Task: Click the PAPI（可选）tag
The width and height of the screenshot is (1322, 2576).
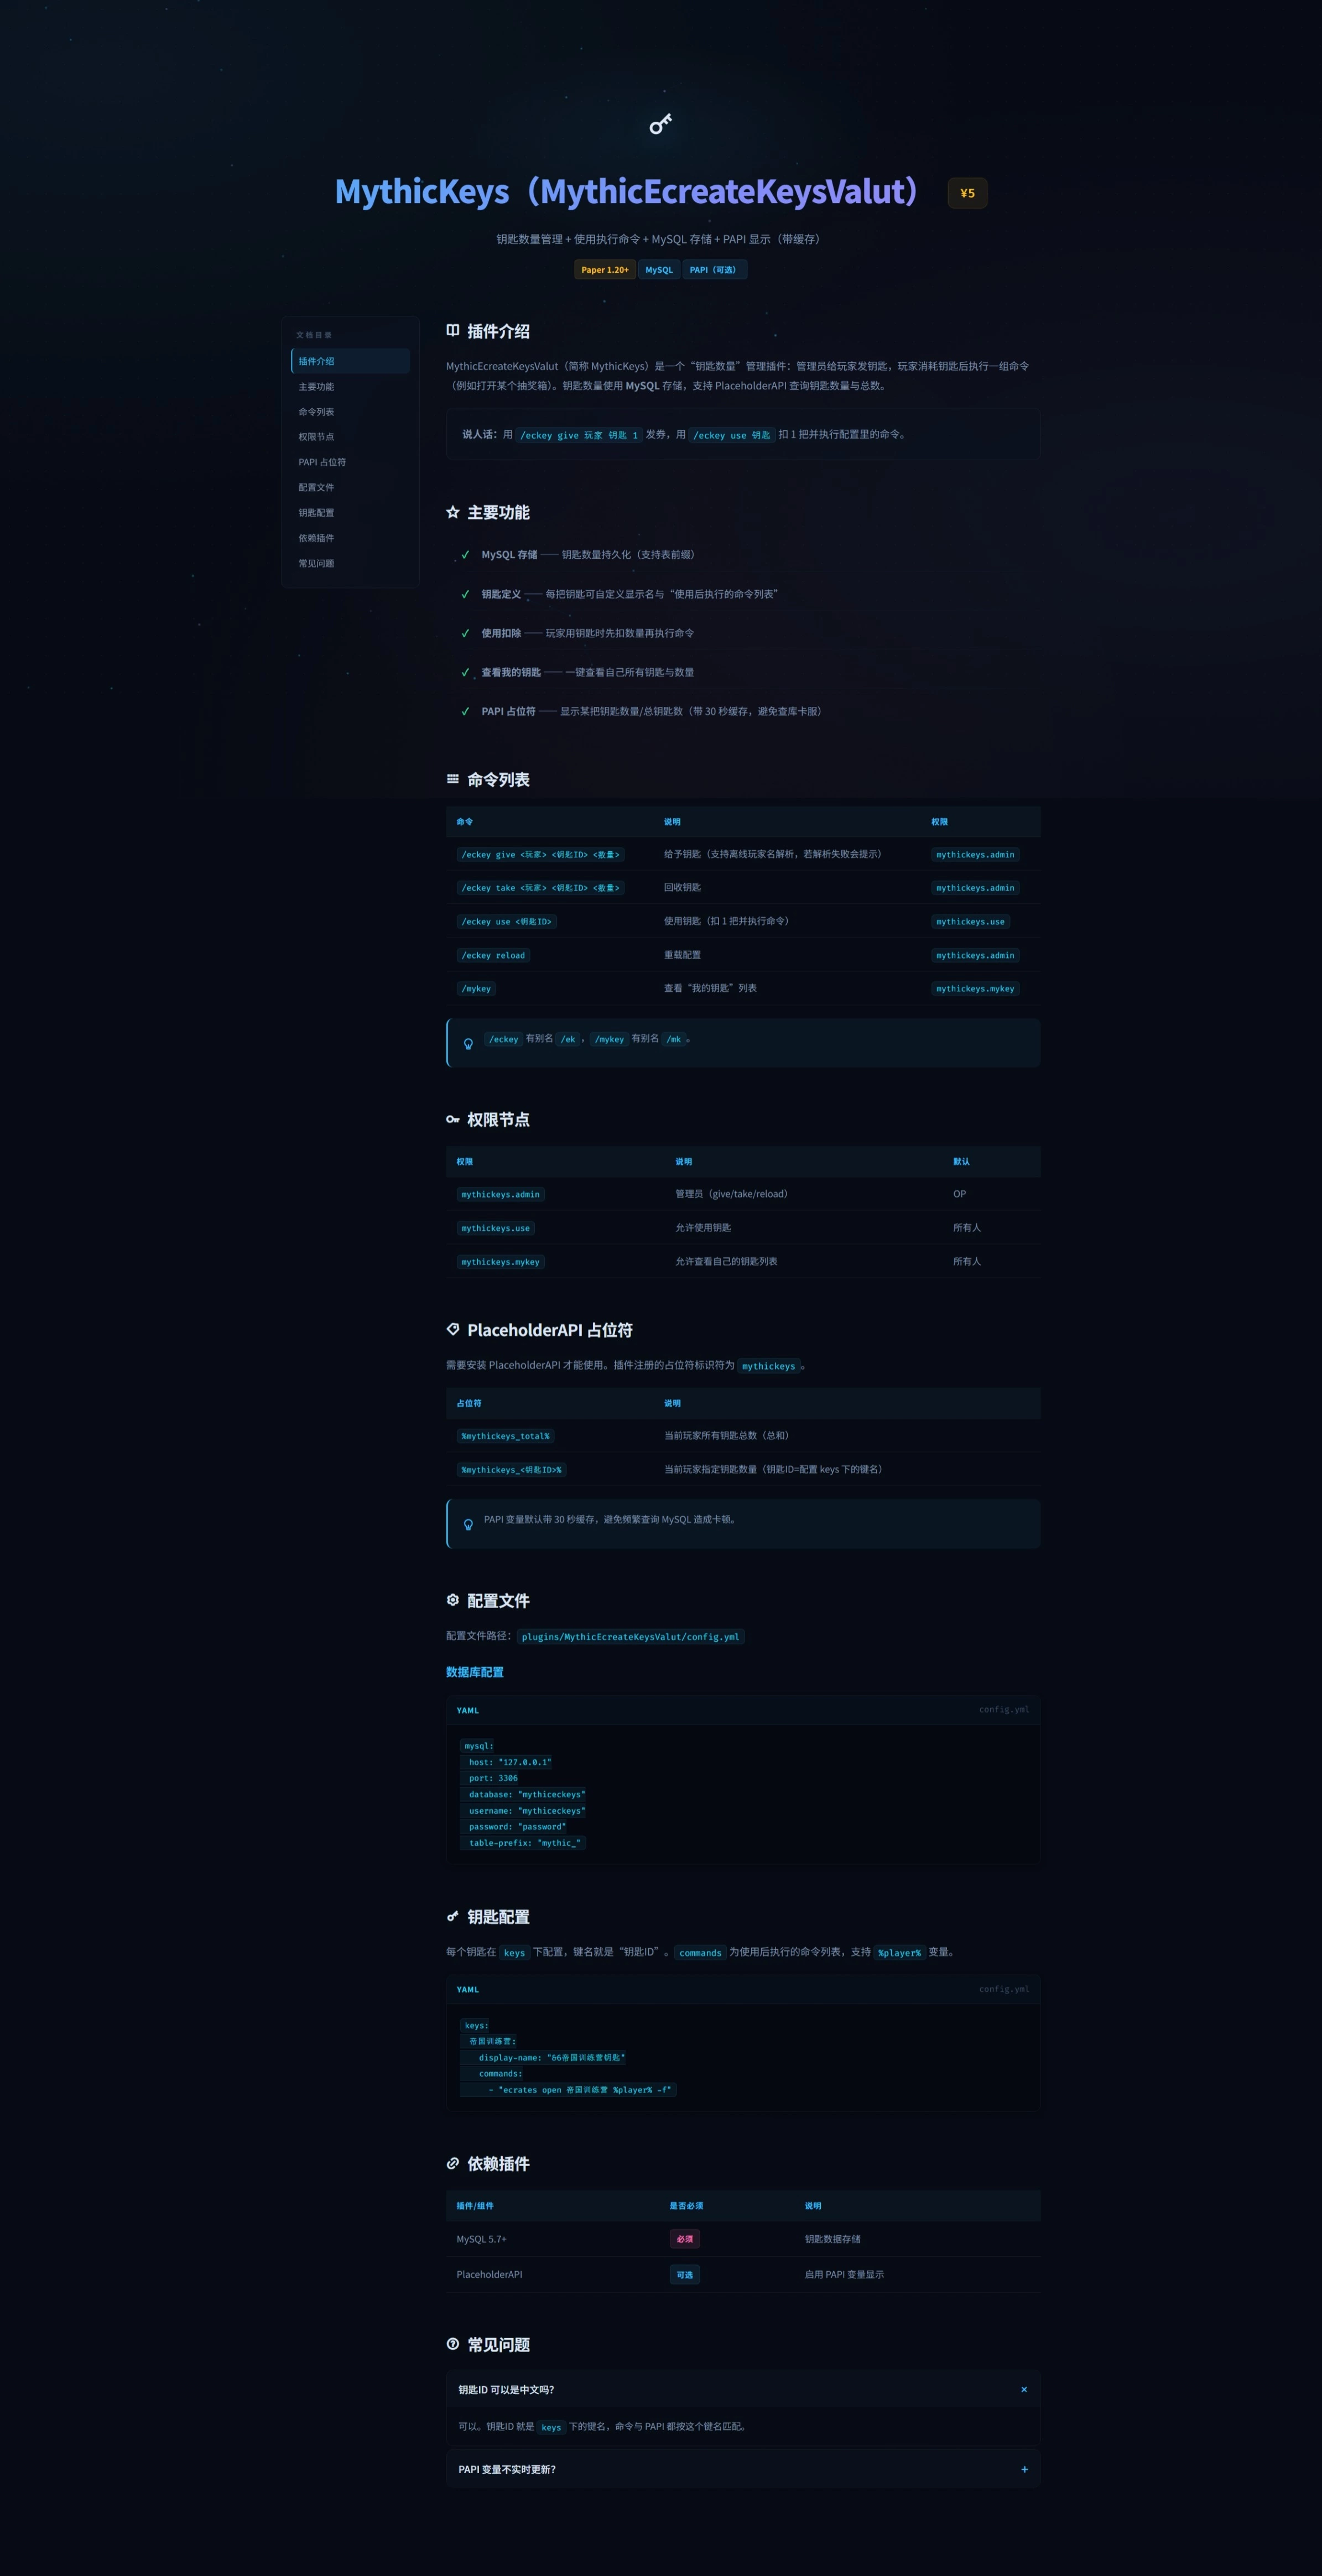Action: pos(714,270)
